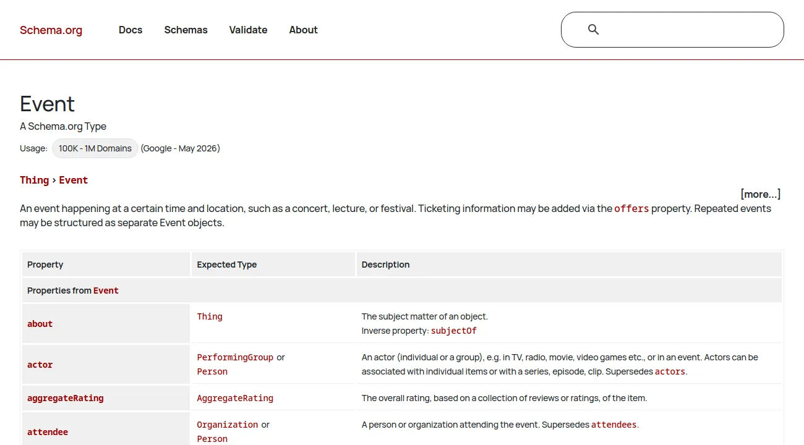804x445 pixels.
Task: Open the about property link
Action: (40, 324)
